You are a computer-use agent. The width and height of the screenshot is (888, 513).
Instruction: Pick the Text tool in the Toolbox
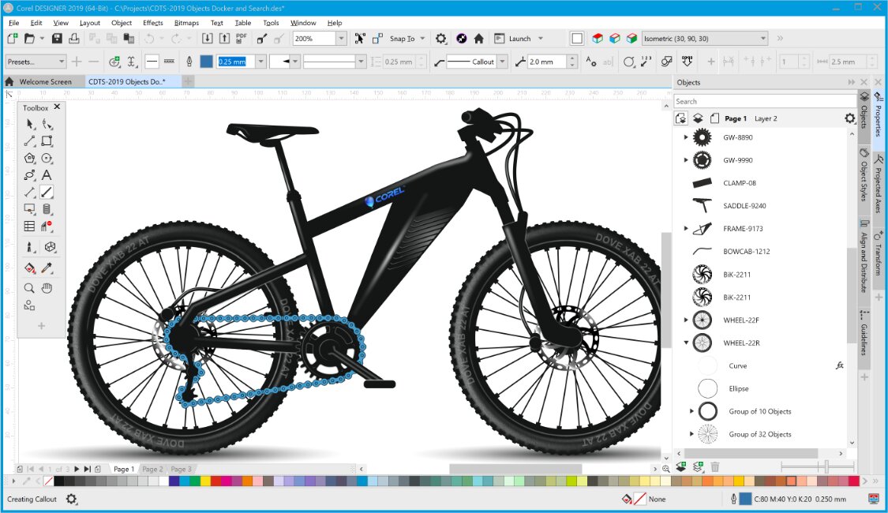[47, 175]
